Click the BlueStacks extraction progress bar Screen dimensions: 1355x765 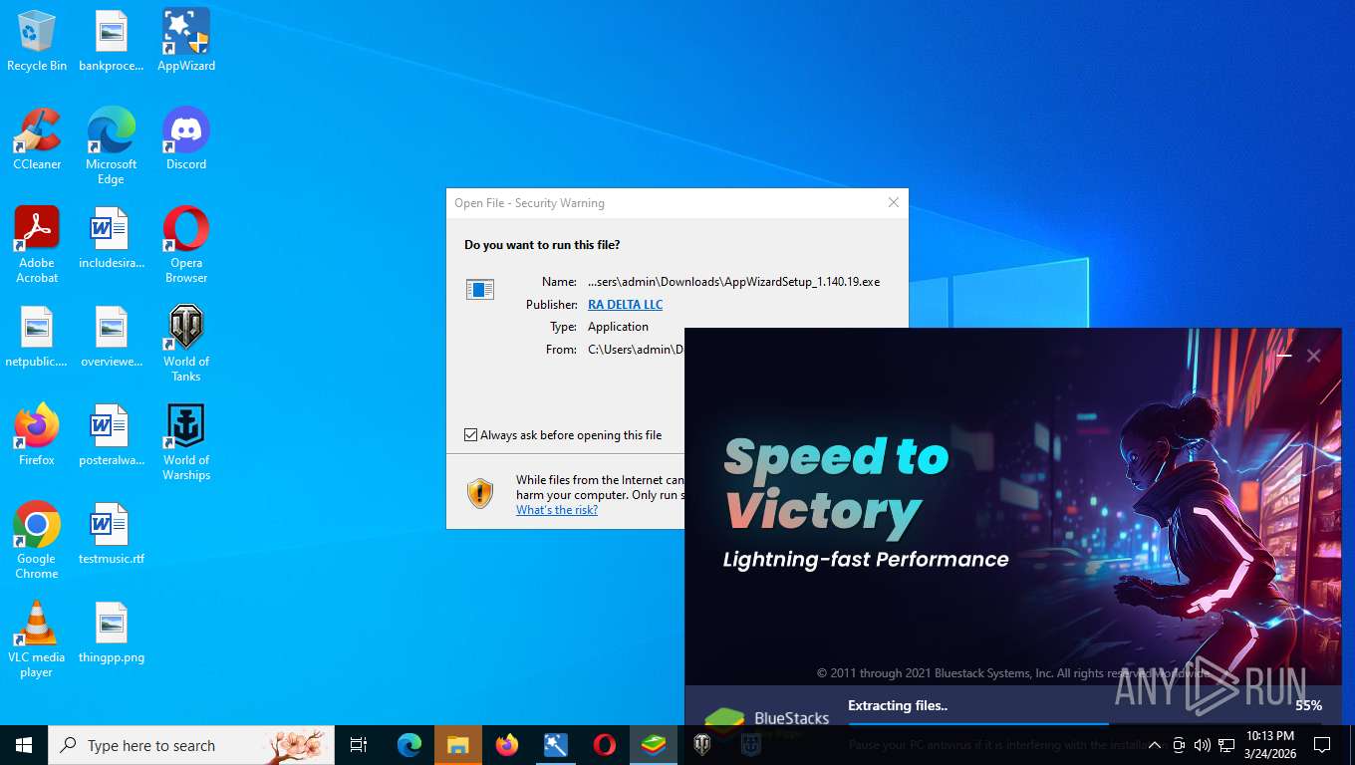pos(1084,724)
